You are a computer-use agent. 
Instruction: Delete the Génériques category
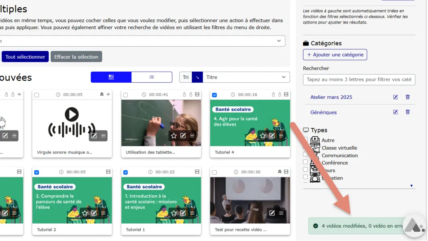pyautogui.click(x=407, y=112)
